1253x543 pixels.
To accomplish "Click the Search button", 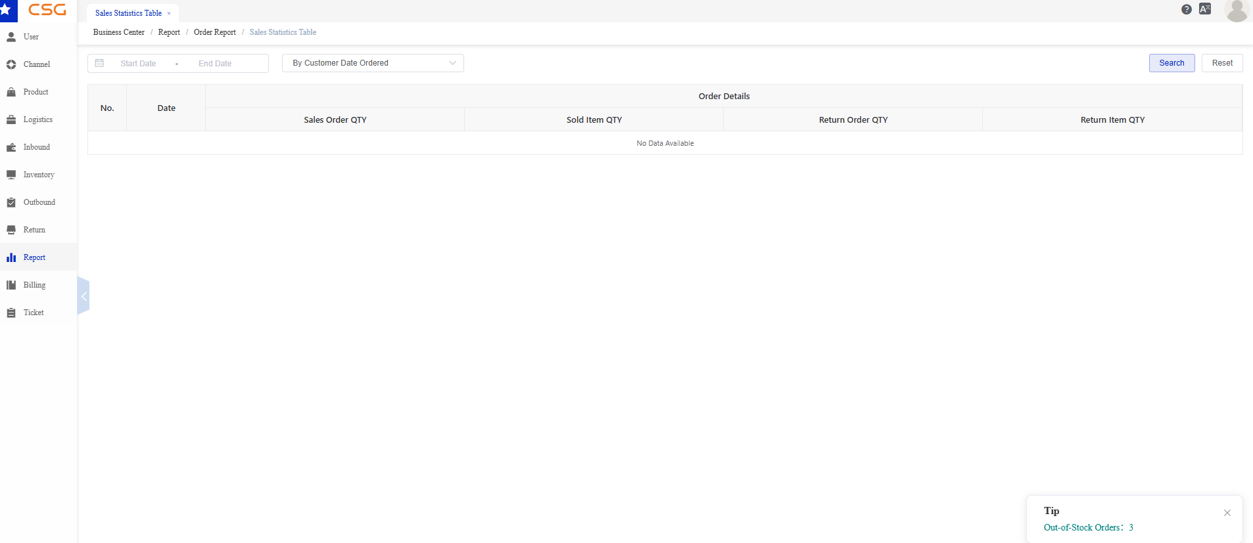I will coord(1171,63).
